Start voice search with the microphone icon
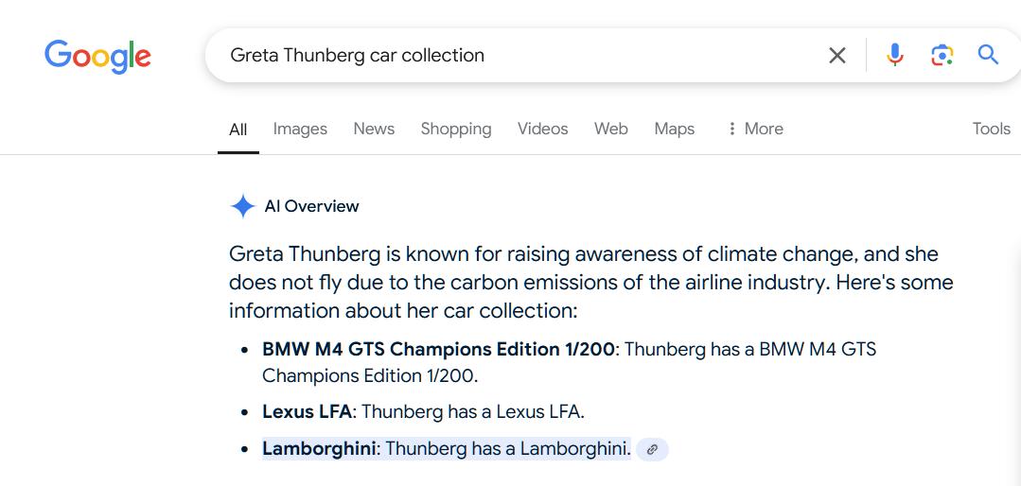The height and width of the screenshot is (486, 1021). 894,56
